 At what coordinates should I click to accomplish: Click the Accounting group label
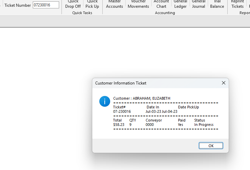[165, 13]
